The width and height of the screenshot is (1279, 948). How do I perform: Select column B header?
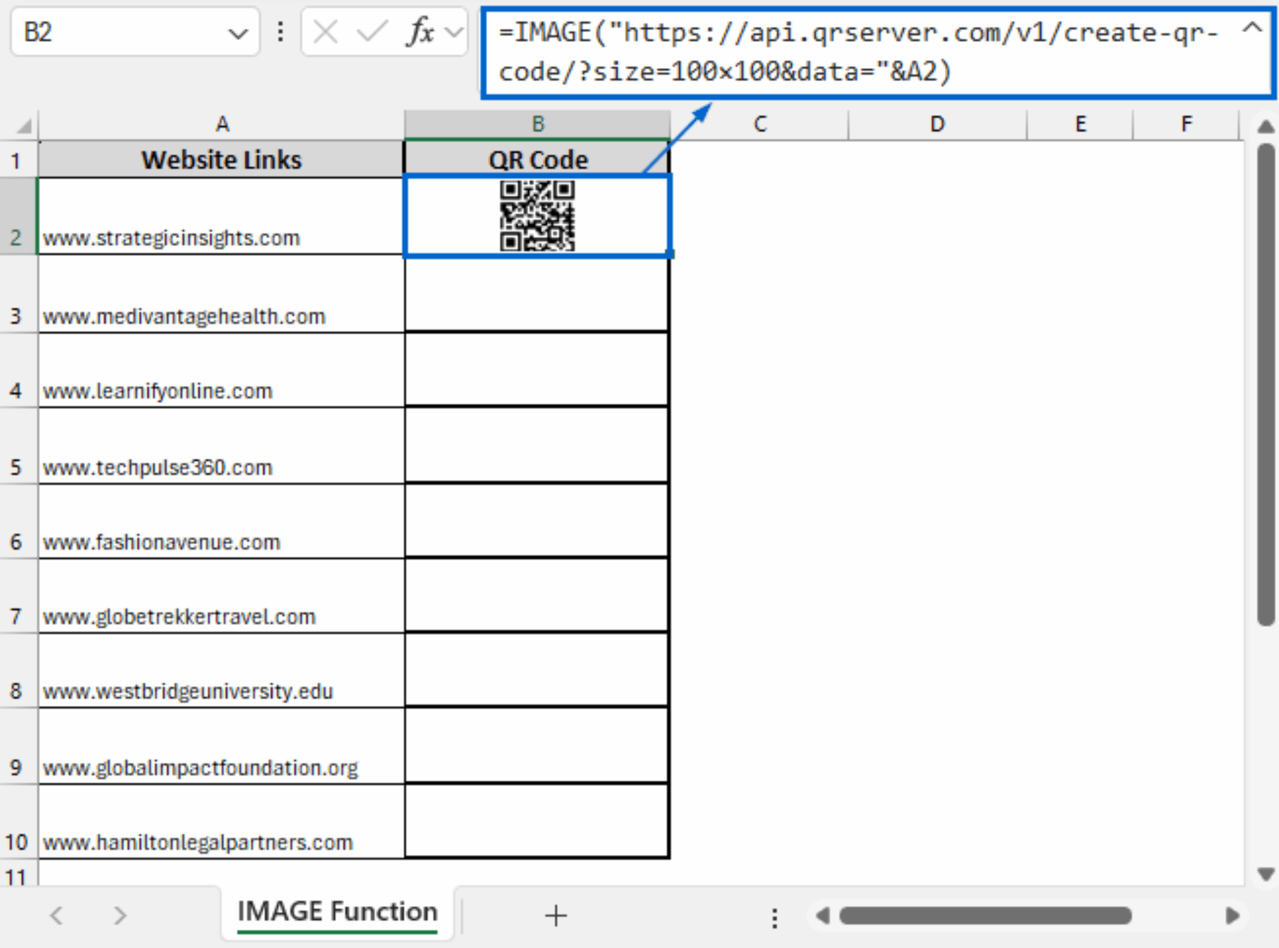pyautogui.click(x=538, y=124)
